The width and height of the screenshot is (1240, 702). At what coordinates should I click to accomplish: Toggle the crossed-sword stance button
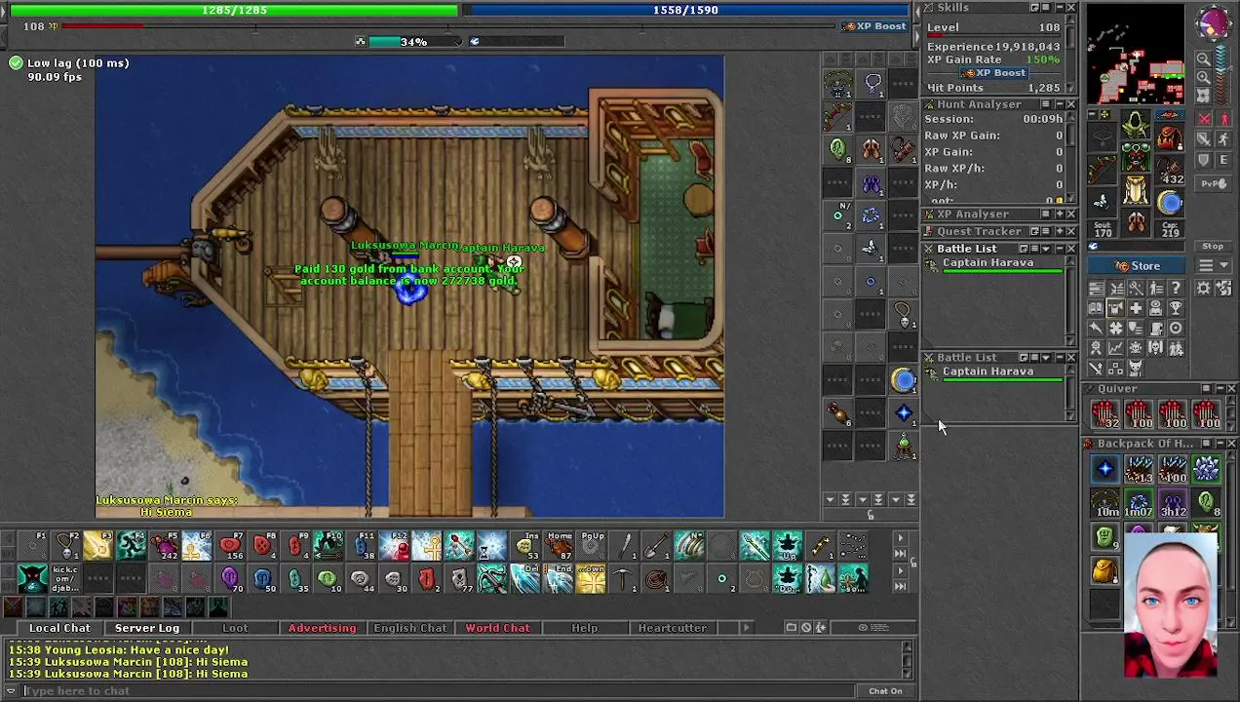[x=1204, y=138]
